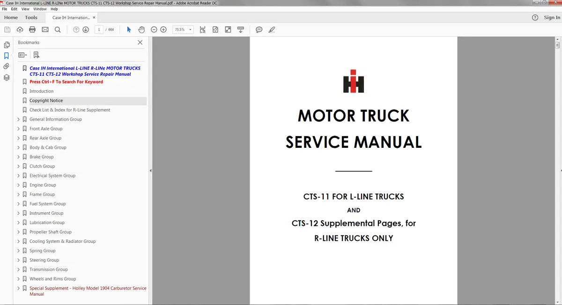
Task: Choose the selection arrow tool
Action: tap(129, 29)
